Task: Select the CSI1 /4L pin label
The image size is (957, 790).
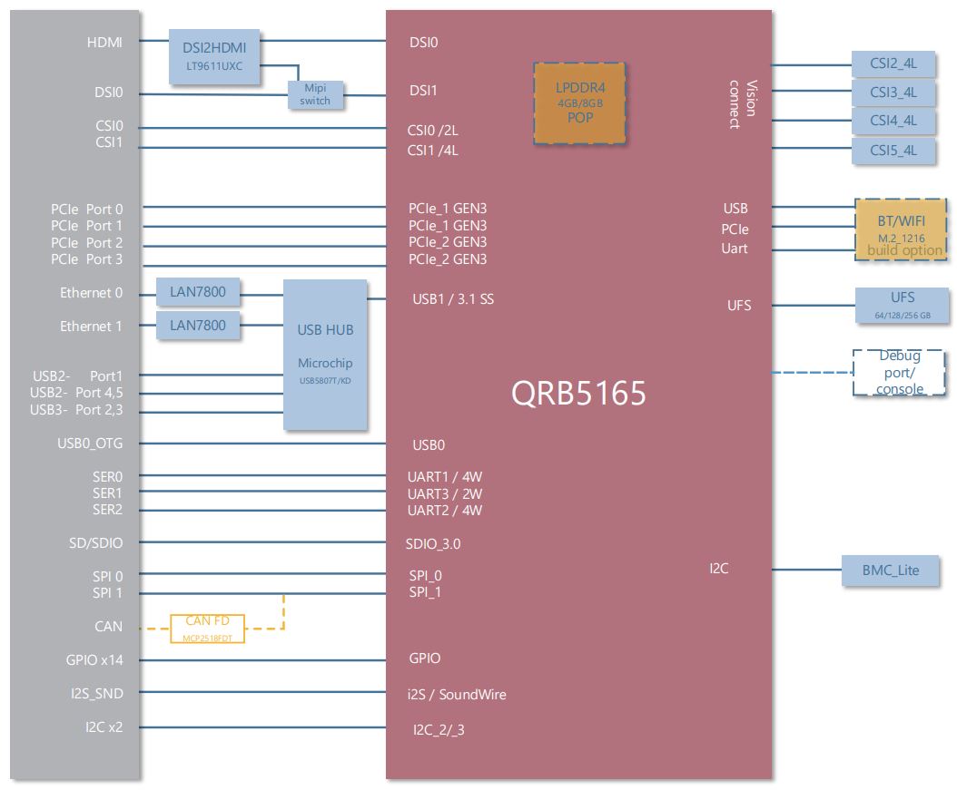Action: [x=433, y=150]
